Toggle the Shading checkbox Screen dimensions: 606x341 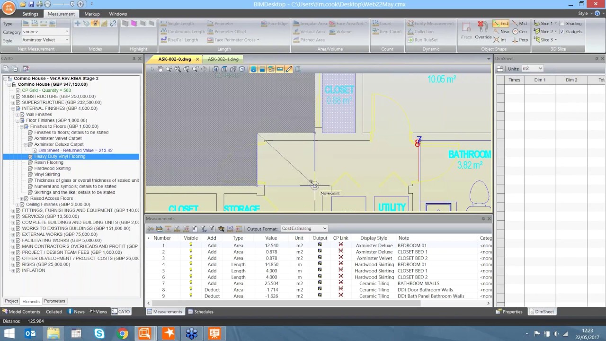(x=562, y=23)
